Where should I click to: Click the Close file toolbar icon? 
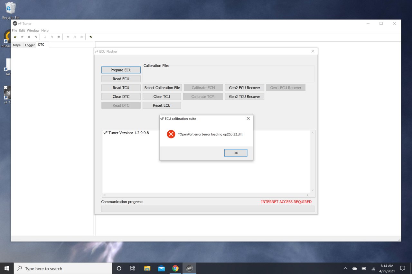pos(22,37)
